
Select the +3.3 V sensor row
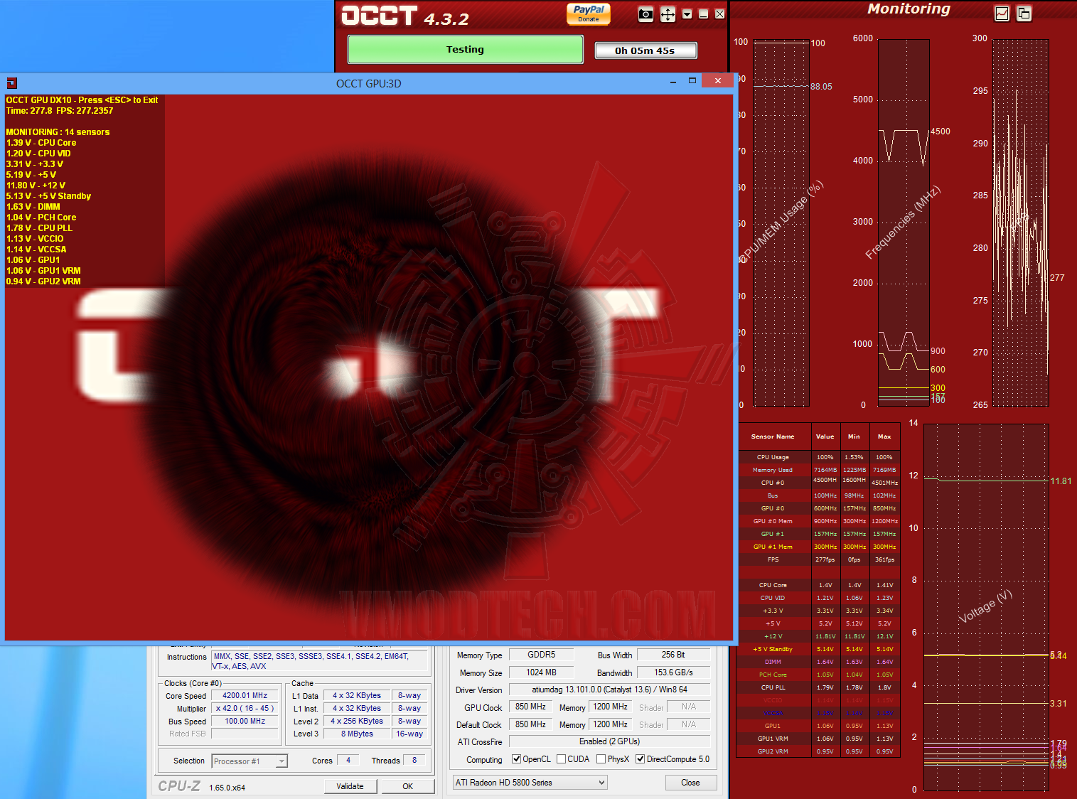pyautogui.click(x=819, y=611)
